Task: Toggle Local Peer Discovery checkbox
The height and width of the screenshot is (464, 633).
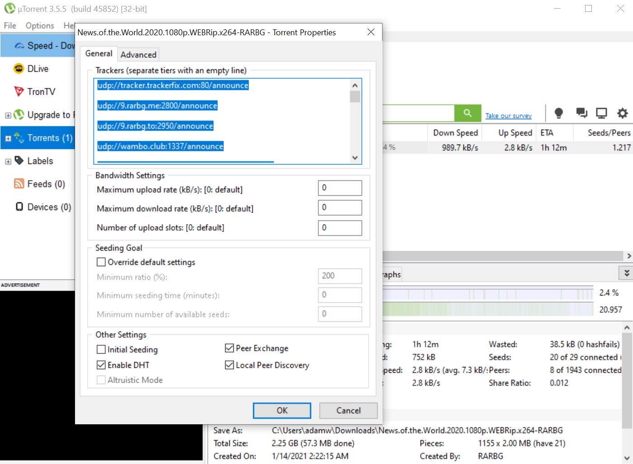Action: [229, 365]
